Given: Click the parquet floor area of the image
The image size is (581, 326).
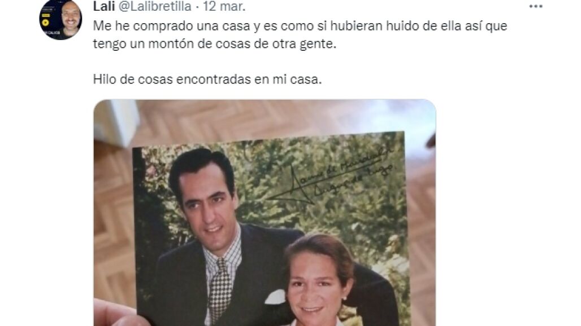Looking at the screenshot, I should (x=111, y=222).
